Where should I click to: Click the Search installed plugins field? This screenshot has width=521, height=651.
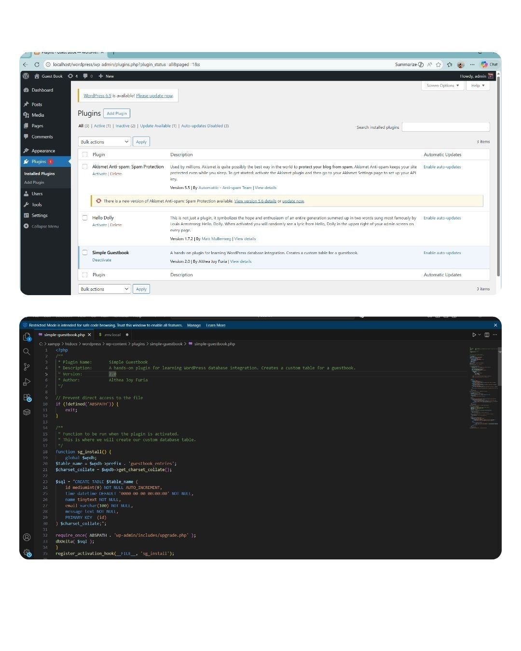click(x=445, y=127)
